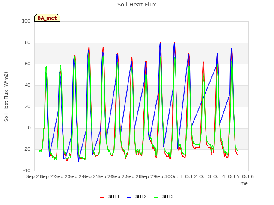The height and width of the screenshot is (205, 274).
Task: Toggle the SHF2 legend entry
Action: coord(137,196)
